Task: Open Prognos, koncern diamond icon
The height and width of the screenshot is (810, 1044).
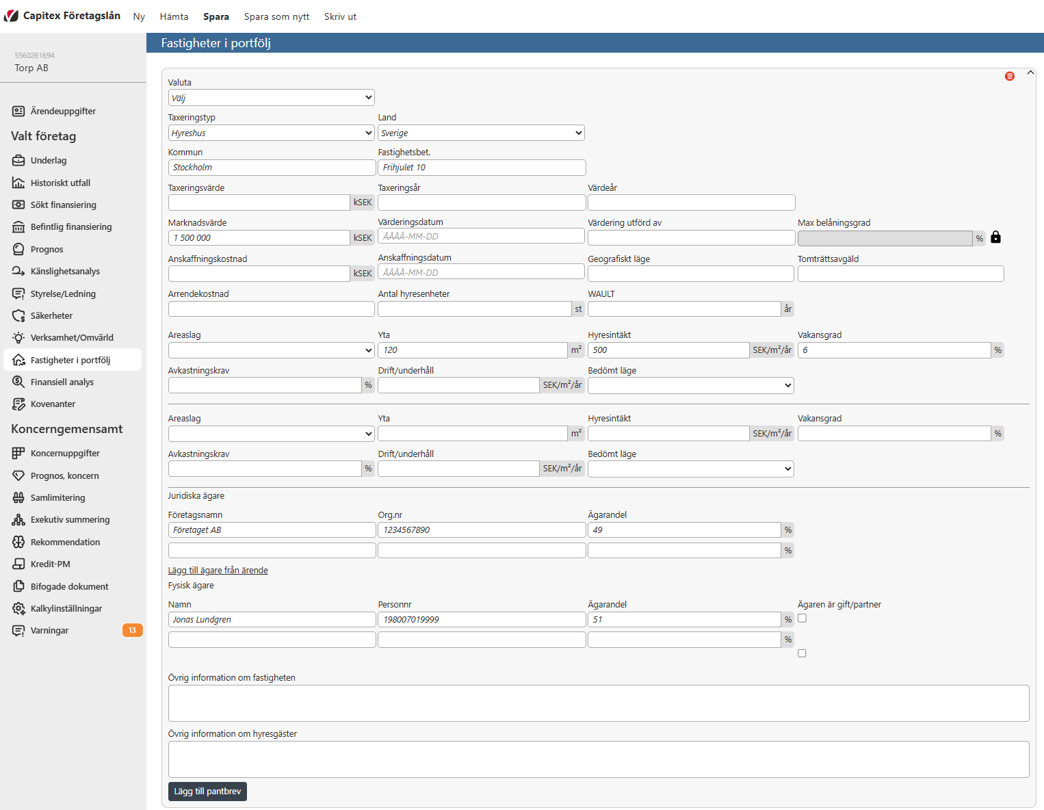Action: click(x=18, y=475)
